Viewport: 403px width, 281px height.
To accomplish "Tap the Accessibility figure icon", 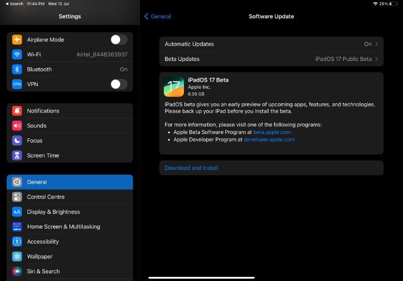I will click(17, 241).
